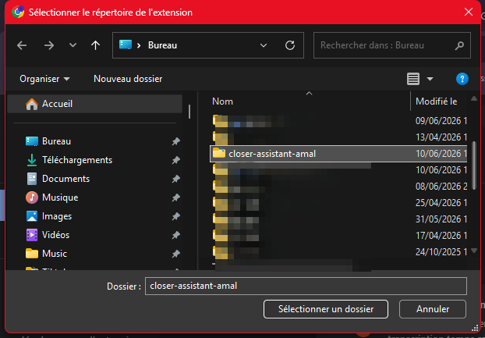This screenshot has width=485, height=338.
Task: Click the pin icon beside Documents
Action: click(x=176, y=179)
